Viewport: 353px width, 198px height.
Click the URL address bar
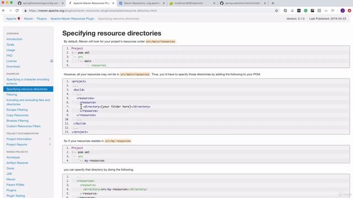coord(148,10)
